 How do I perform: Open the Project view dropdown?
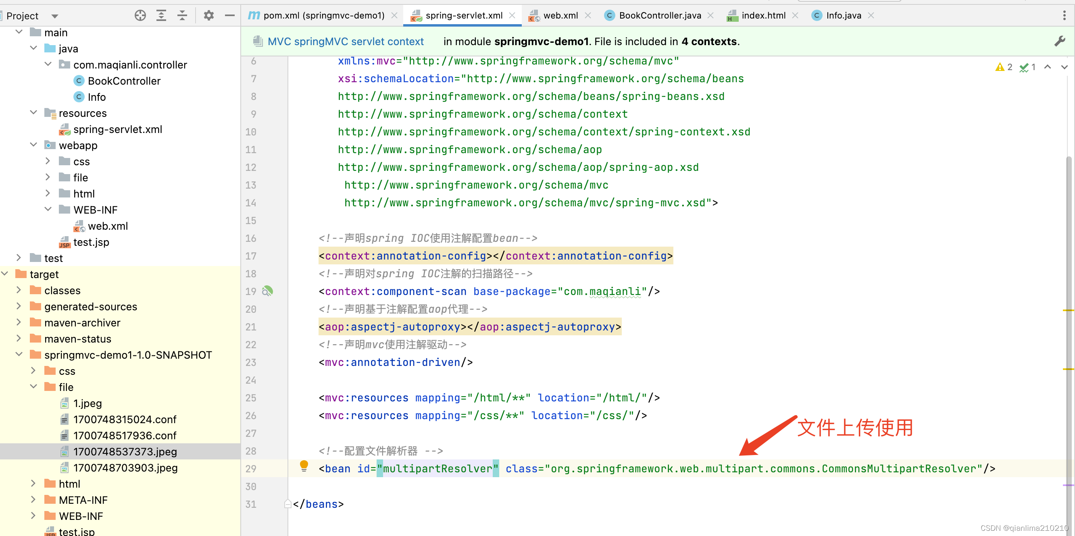pos(55,16)
